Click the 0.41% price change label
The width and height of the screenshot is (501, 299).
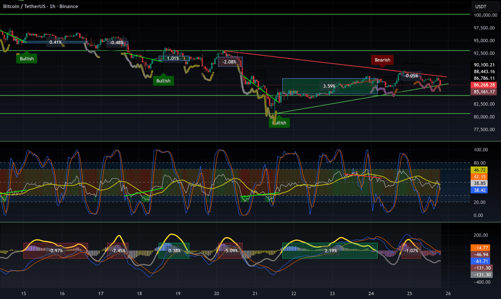click(55, 43)
